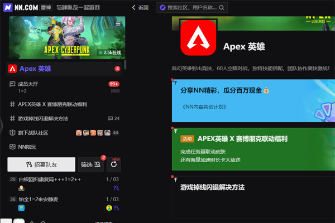The image size is (335, 223).
Task: Click the large Apex 英雄 community logo
Action: pos(198,38)
